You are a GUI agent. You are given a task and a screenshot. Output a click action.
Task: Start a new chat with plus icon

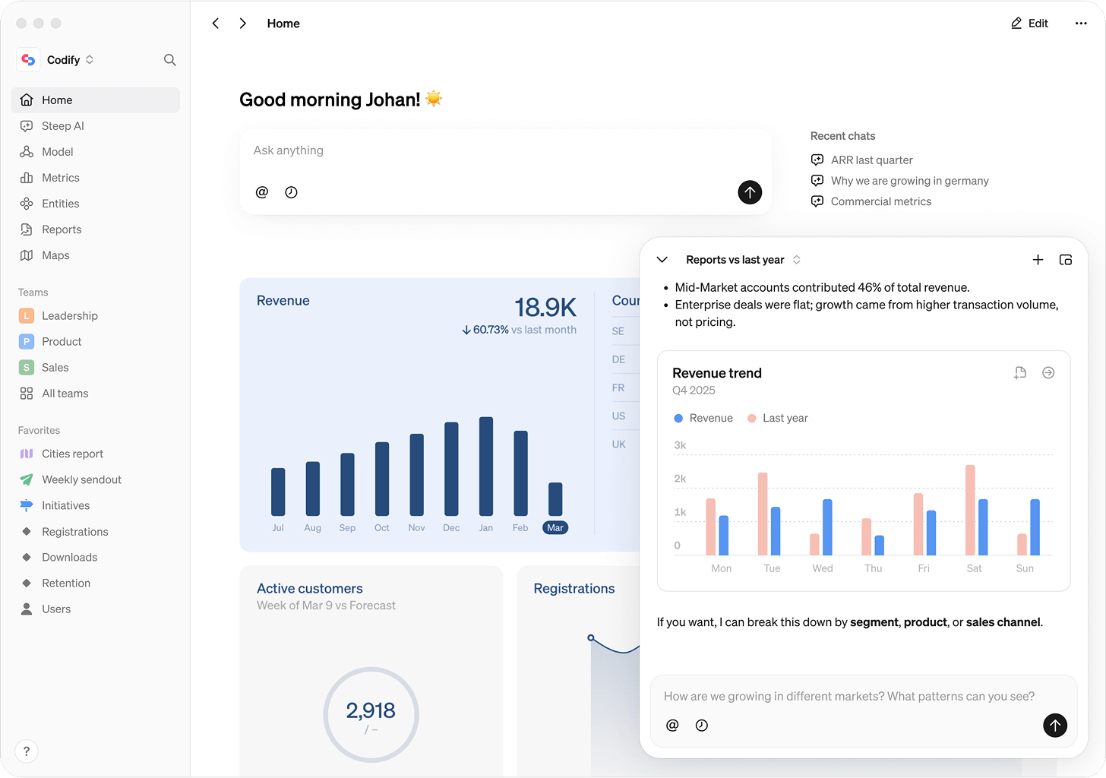tap(1038, 260)
